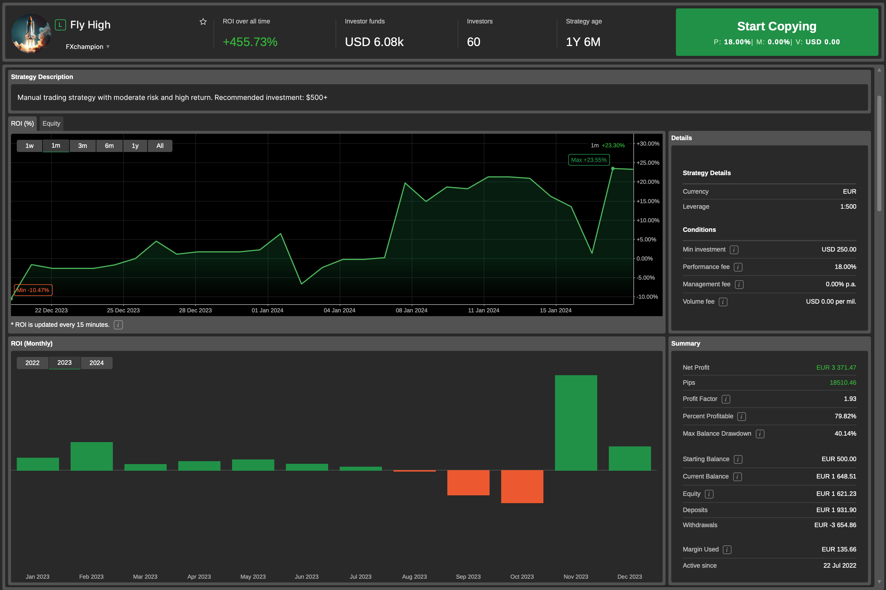Image resolution: width=886 pixels, height=590 pixels.
Task: Expand the FXchampion provider dropdown
Action: (88, 47)
